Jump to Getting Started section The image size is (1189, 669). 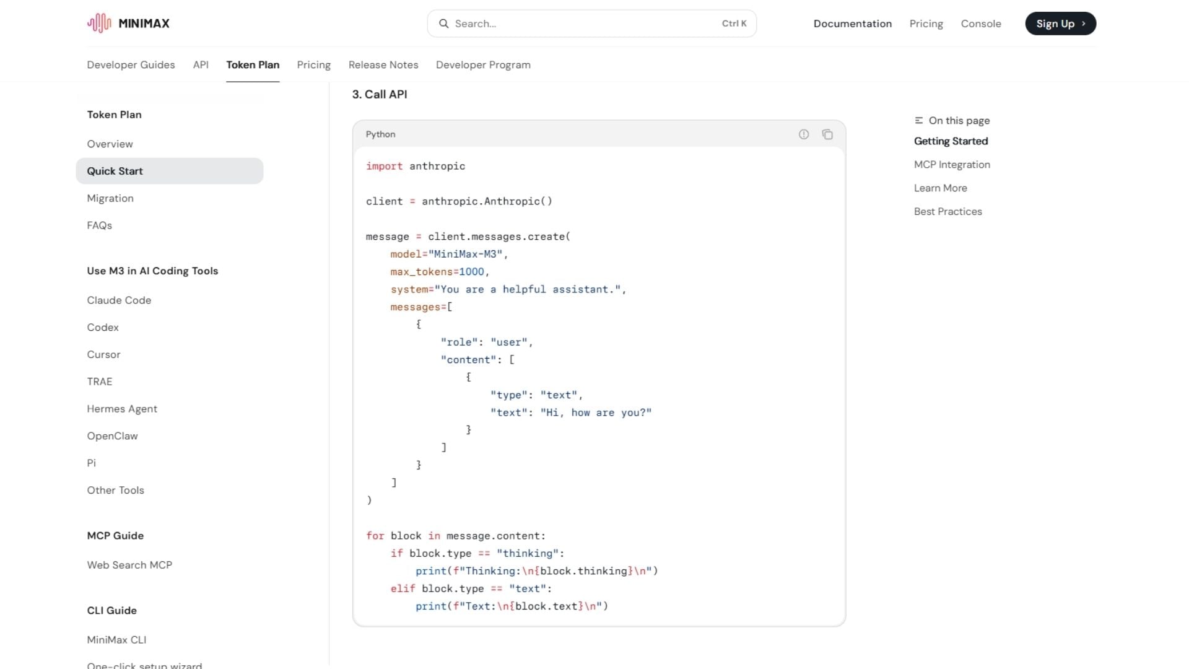click(x=951, y=141)
